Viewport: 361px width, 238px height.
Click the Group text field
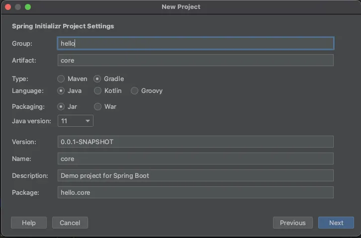coord(195,43)
